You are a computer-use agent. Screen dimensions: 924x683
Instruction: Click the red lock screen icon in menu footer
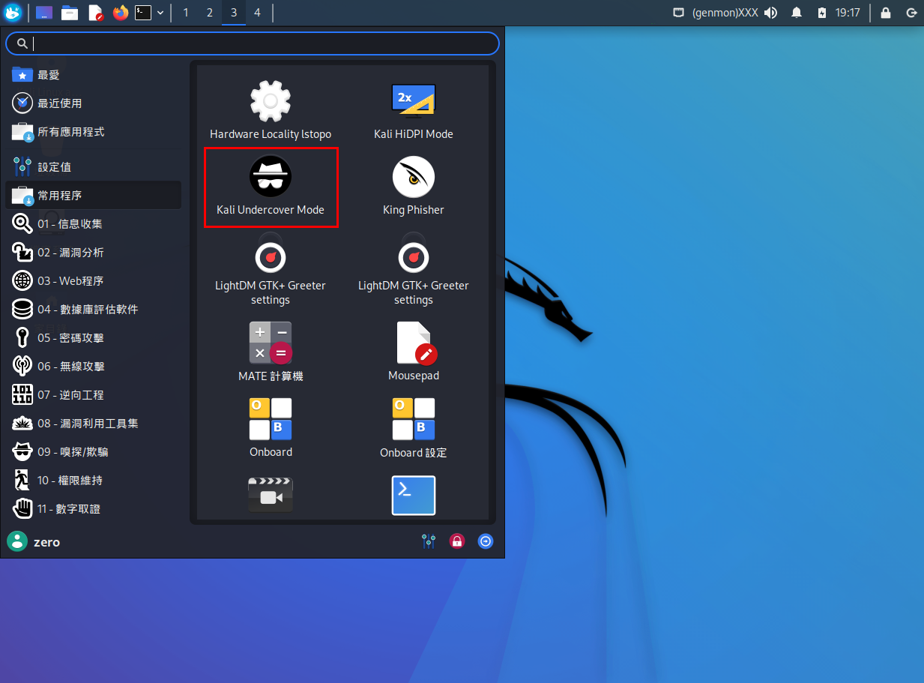pyautogui.click(x=457, y=541)
